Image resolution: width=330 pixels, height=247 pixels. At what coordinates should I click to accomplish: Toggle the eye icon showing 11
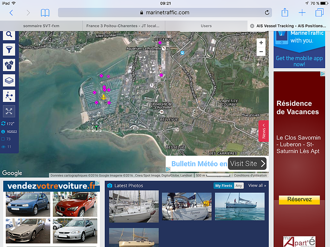[3, 147]
